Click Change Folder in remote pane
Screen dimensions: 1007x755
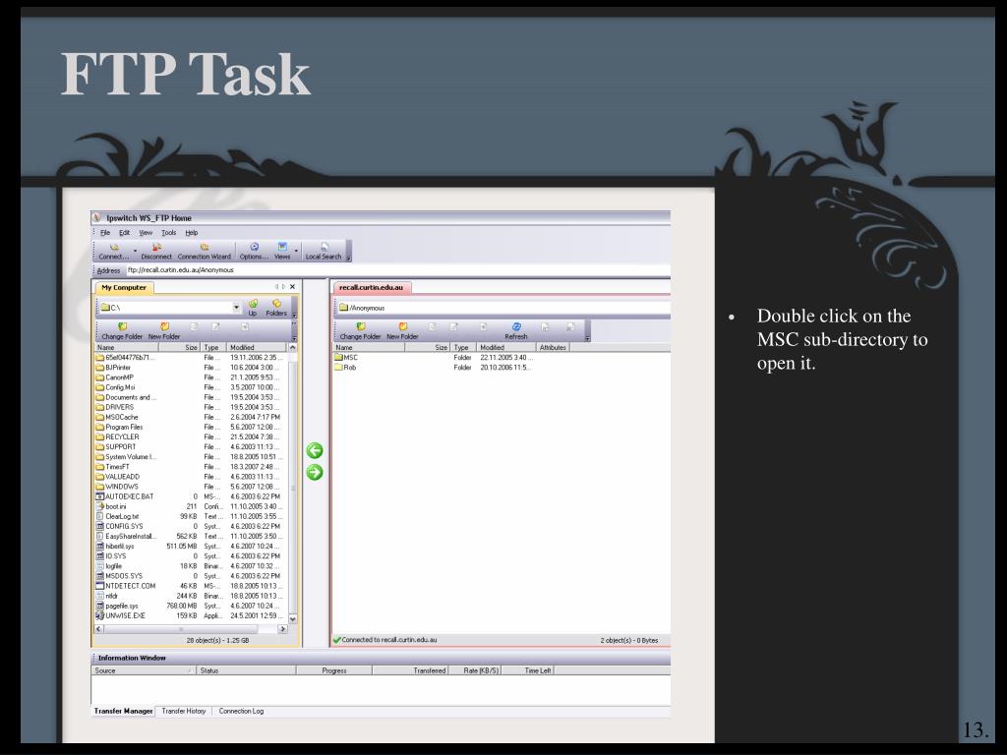(x=360, y=331)
